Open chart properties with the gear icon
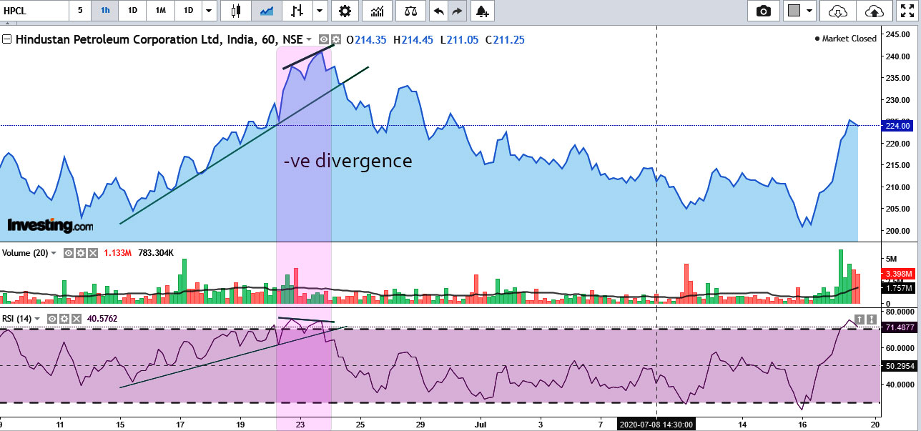The image size is (921, 431). (345, 11)
